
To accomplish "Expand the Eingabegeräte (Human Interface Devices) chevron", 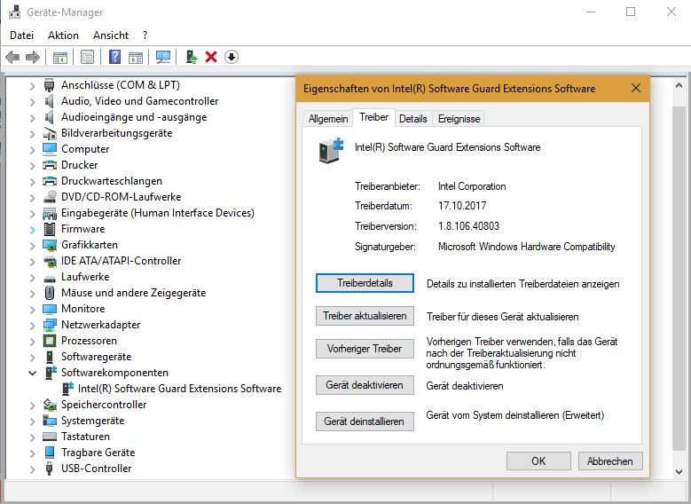I will 32,214.
